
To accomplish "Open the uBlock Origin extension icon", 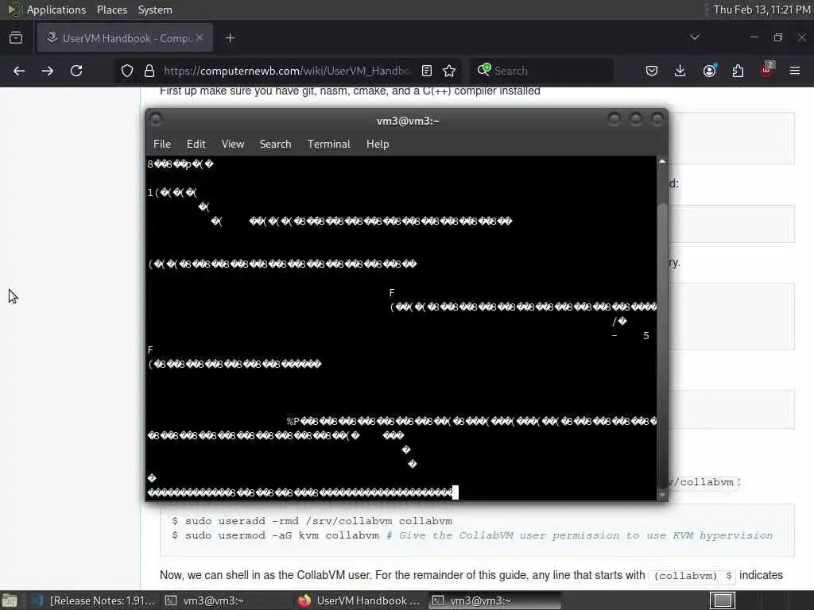I will click(x=767, y=70).
